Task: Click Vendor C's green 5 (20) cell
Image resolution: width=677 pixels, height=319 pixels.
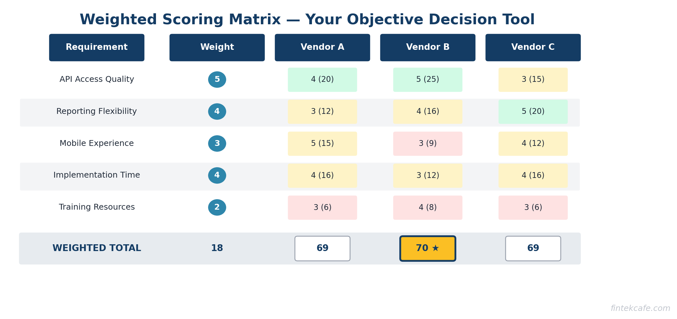Action: pos(533,112)
